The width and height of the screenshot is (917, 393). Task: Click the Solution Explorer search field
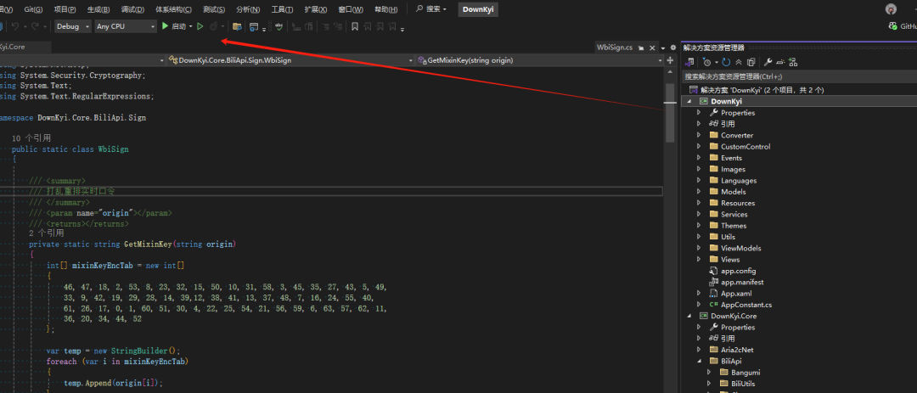click(x=799, y=76)
